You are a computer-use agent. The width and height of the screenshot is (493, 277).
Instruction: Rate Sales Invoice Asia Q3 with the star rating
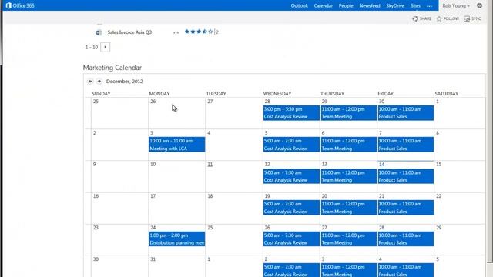[x=199, y=32]
